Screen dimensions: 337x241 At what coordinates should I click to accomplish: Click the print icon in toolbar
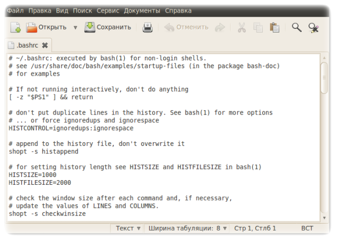coord(148,27)
